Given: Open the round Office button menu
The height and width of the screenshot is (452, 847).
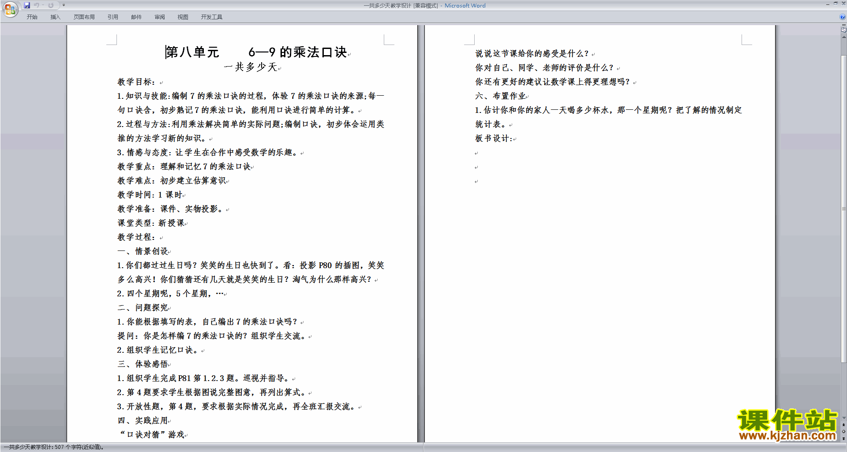Looking at the screenshot, I should pyautogui.click(x=10, y=9).
